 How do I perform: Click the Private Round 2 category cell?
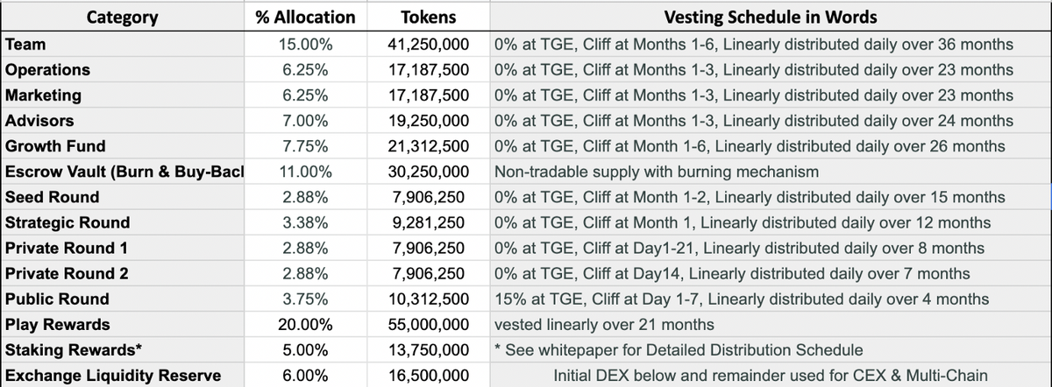[67, 274]
